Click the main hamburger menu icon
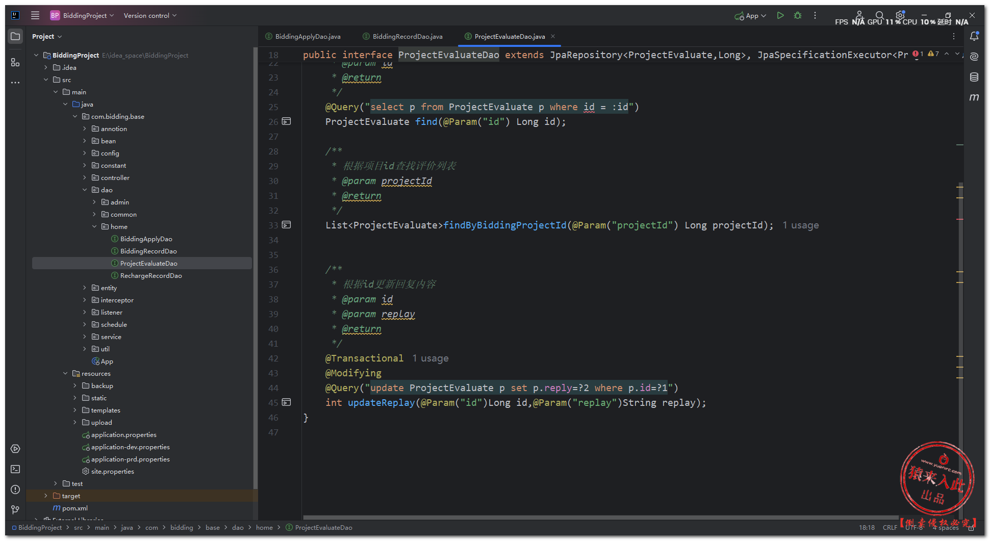 coord(35,15)
